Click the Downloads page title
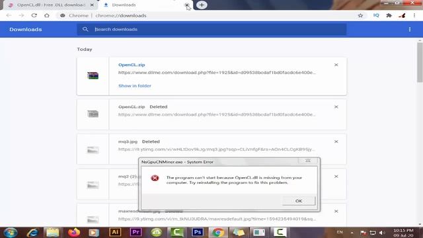This screenshot has height=238, width=423. (x=26, y=29)
